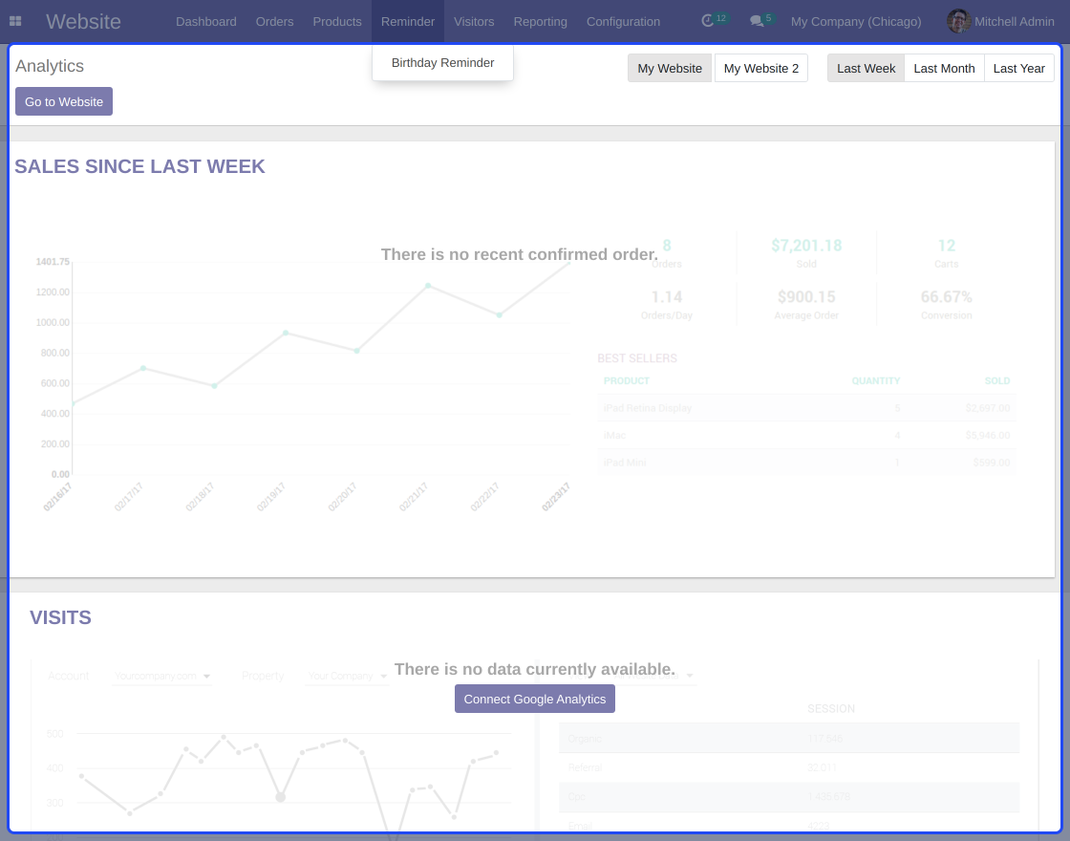Expand the Your Company property dropdown
1070x841 pixels.
347,676
